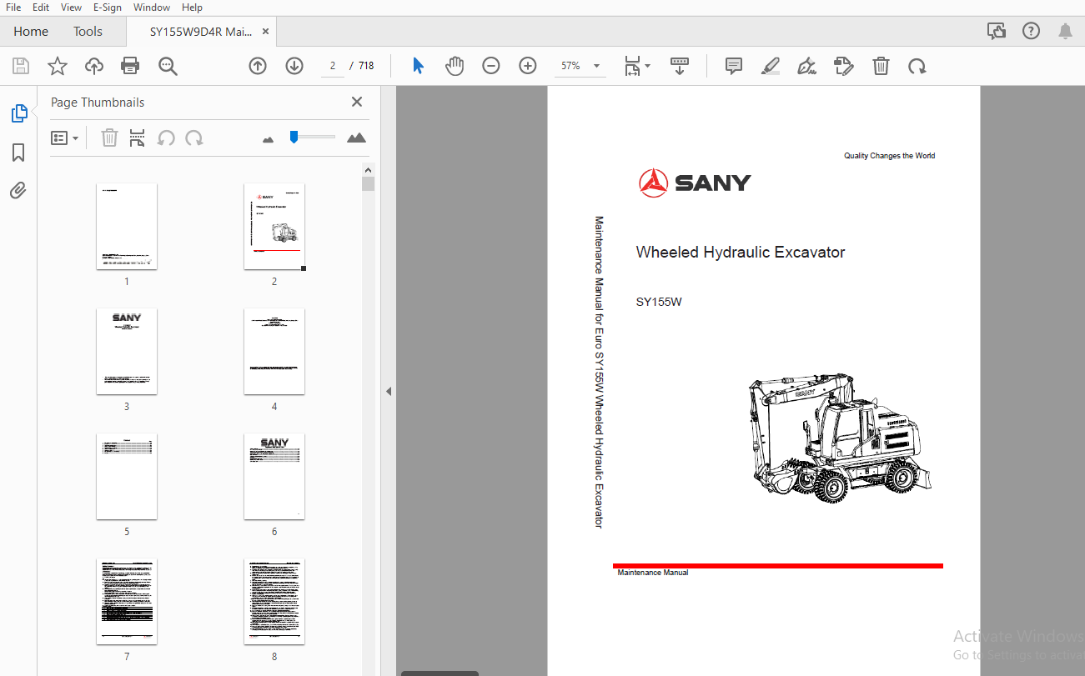The image size is (1085, 676).
Task: Switch to the Home tab
Action: click(x=31, y=32)
